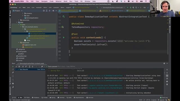Click the Stop button in main toolbar
Screen dimensions: 180x101
pyautogui.click(x=141, y=8)
